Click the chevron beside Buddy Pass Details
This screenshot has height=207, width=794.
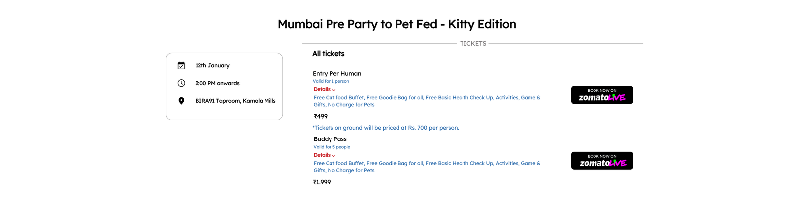[334, 156]
